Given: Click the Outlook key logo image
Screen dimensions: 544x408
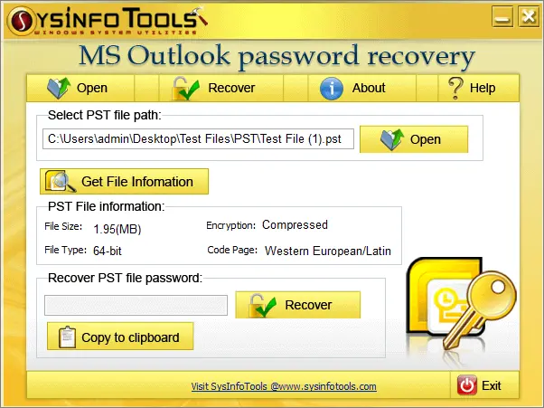Looking at the screenshot, I should [x=461, y=304].
